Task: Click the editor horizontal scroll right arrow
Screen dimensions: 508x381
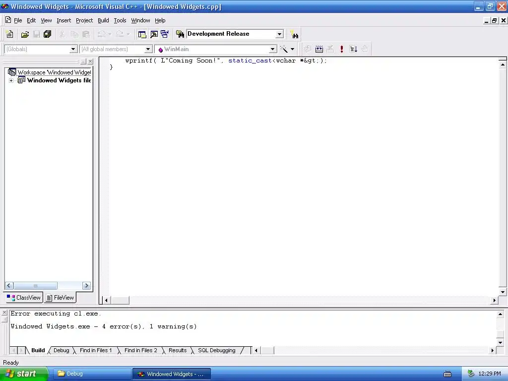Action: coord(495,300)
